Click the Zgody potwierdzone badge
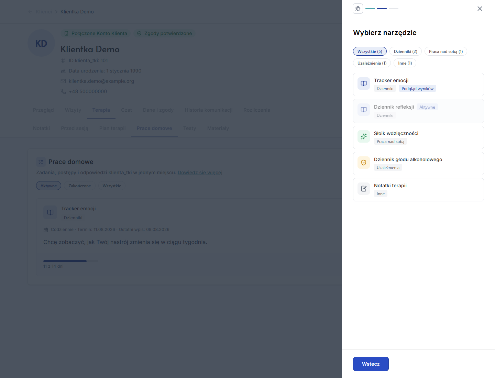 click(164, 33)
